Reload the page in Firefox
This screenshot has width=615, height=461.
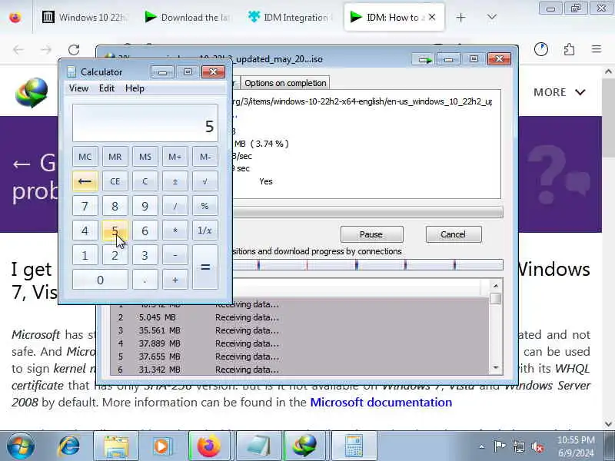pyautogui.click(x=74, y=50)
